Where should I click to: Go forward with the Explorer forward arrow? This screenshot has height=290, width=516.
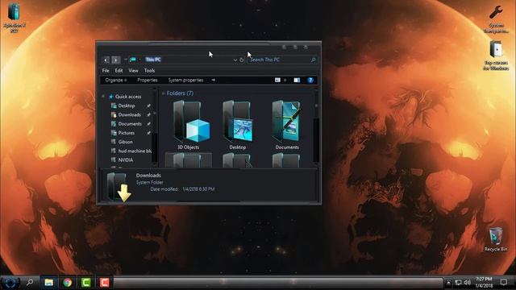click(x=116, y=60)
